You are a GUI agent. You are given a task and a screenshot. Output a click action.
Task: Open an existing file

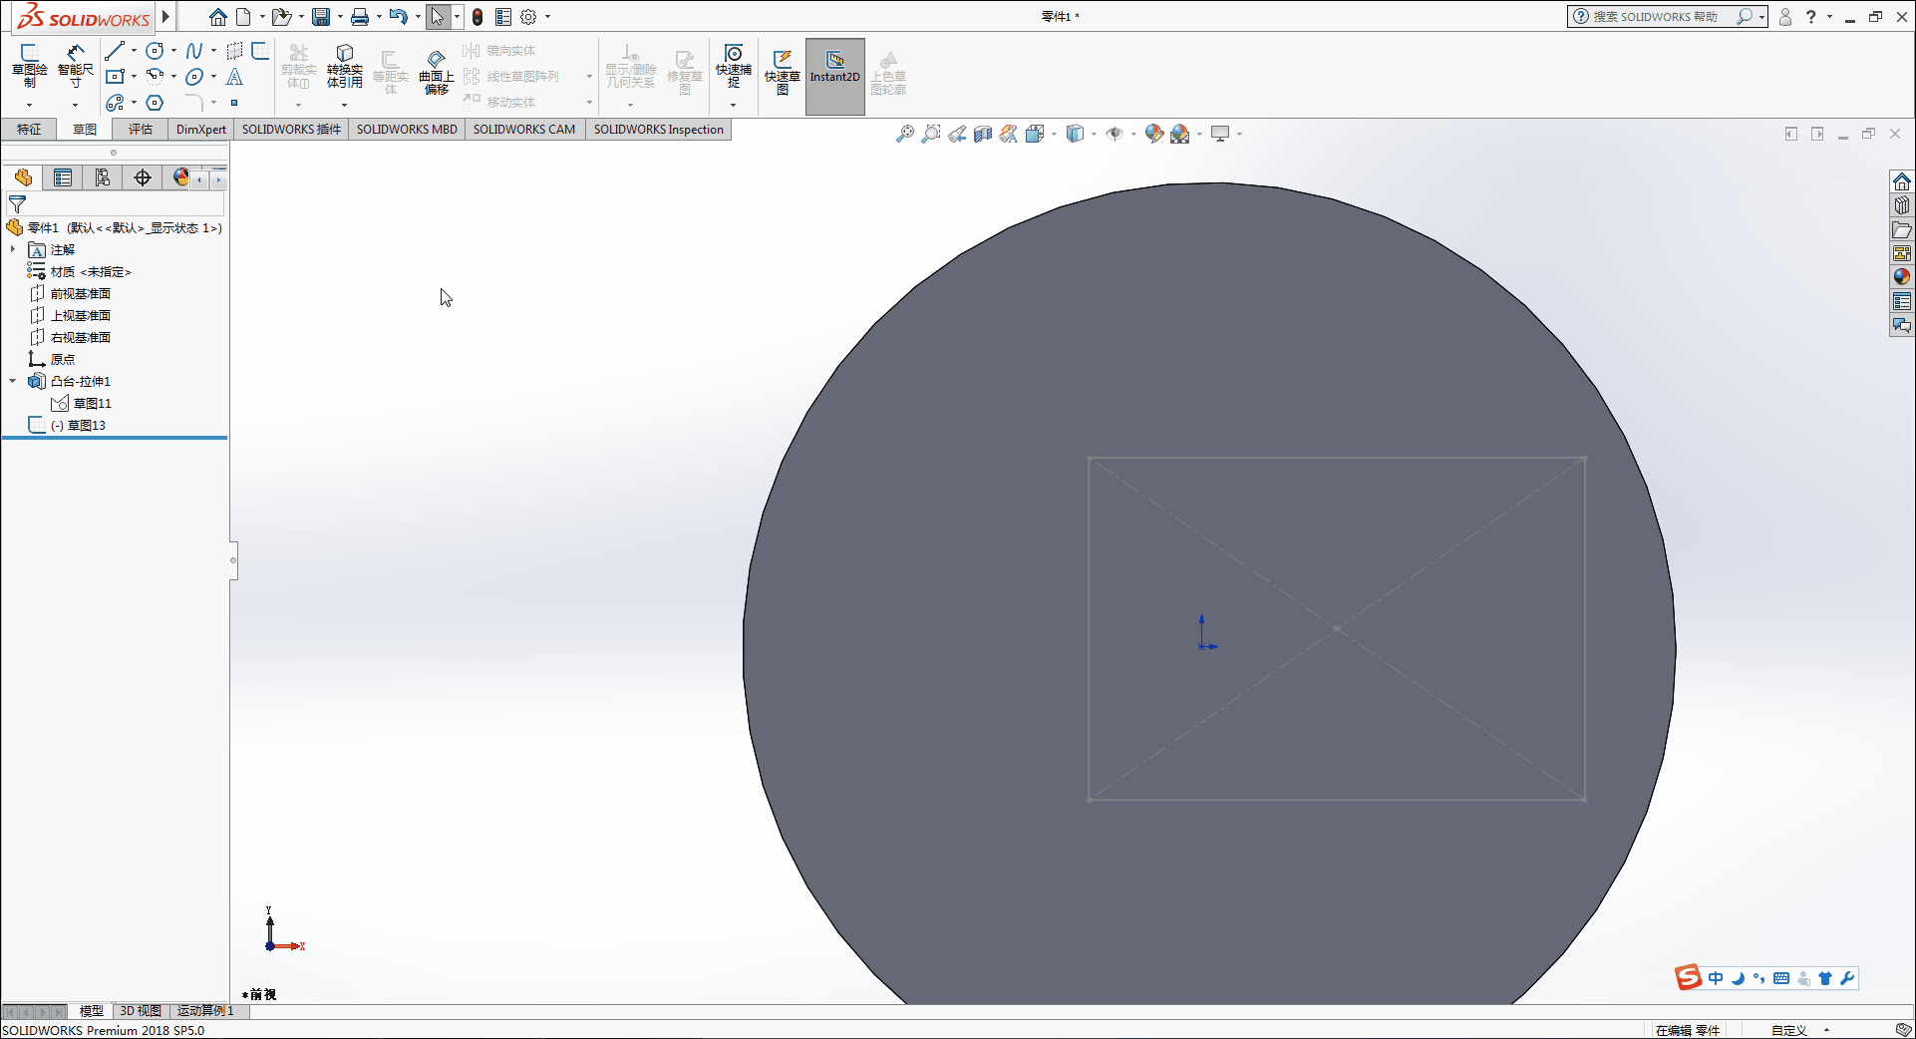tap(281, 17)
